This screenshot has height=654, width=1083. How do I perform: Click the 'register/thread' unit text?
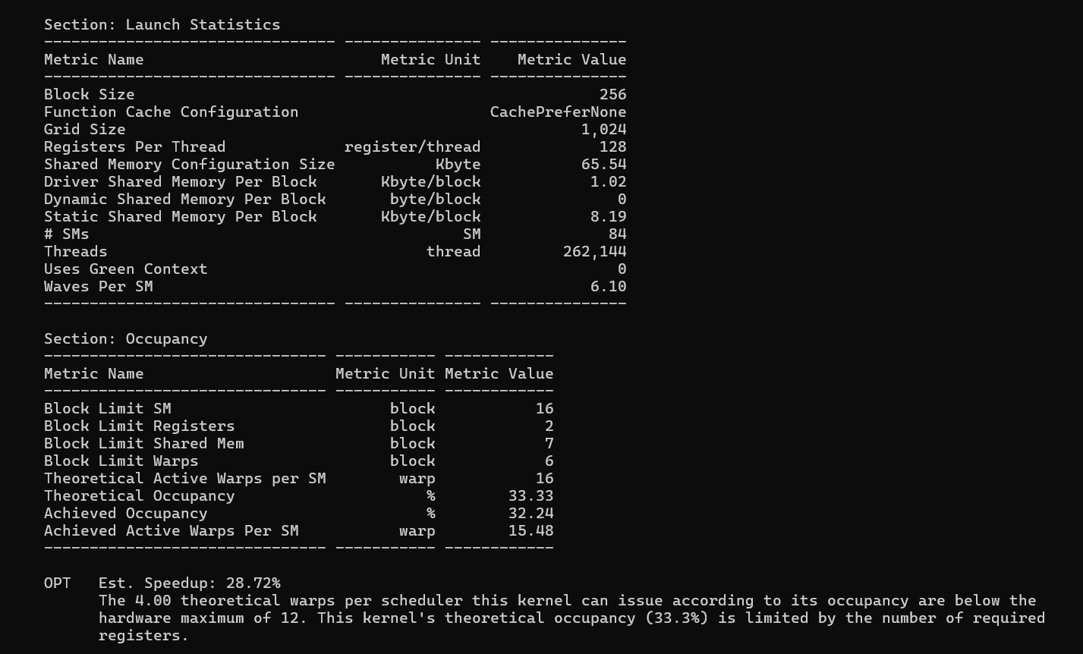pyautogui.click(x=412, y=147)
